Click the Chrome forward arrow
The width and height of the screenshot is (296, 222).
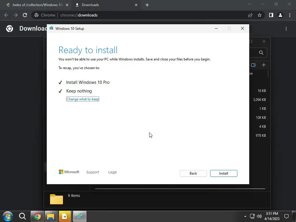pos(16,15)
